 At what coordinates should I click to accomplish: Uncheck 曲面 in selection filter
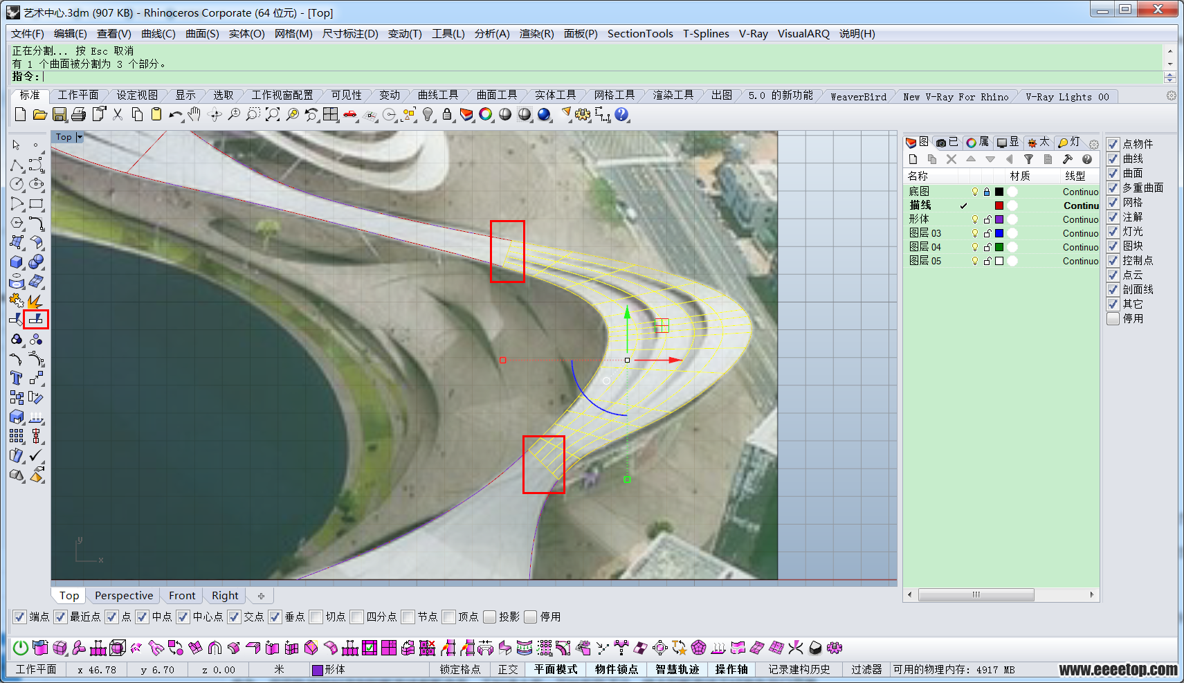tap(1113, 173)
